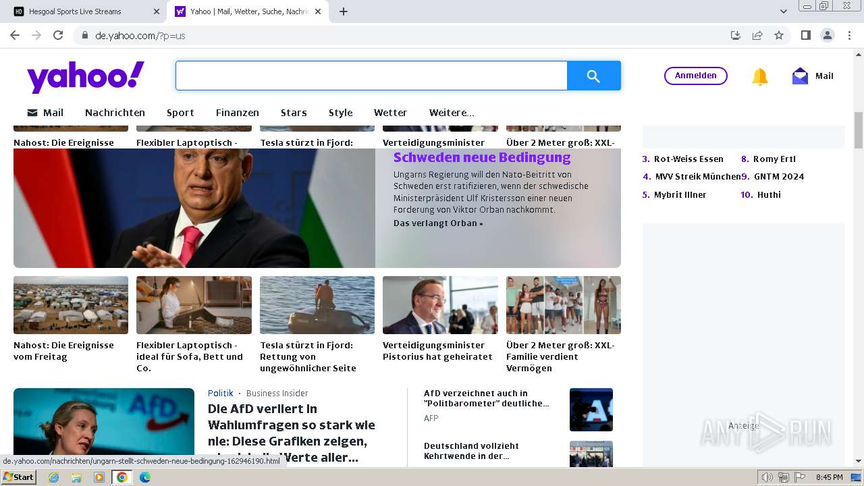Open 'Nahost: Die Ereignisse vom Freitag'

[63, 351]
